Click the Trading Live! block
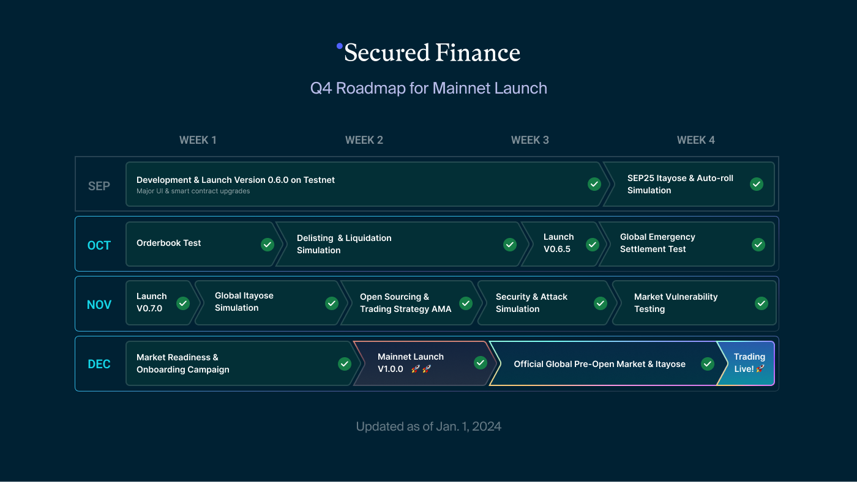857x482 pixels. coord(749,363)
